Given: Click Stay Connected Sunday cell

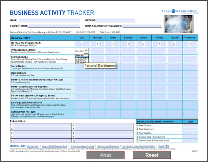Looking at the screenshot, I should (x=144, y=59).
